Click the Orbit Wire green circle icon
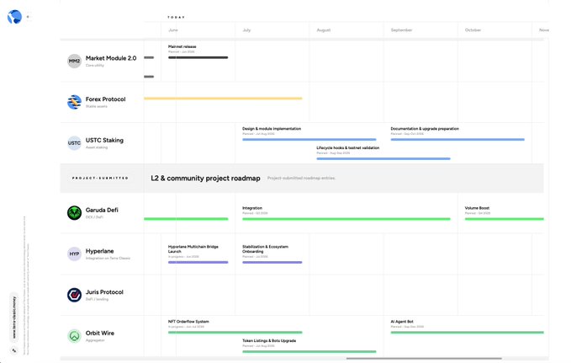This screenshot has width=571, height=363. click(x=74, y=336)
